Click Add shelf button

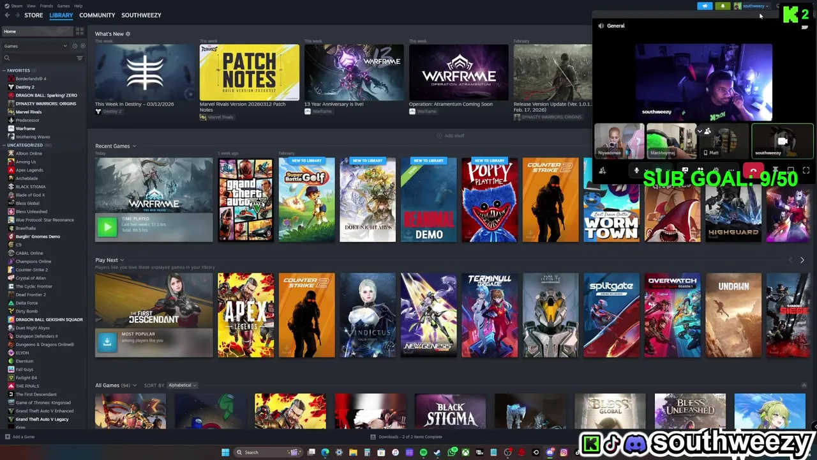(451, 135)
